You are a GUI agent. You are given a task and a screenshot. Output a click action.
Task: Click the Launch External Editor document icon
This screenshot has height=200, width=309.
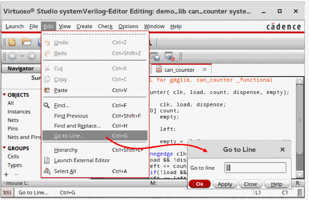click(47, 160)
